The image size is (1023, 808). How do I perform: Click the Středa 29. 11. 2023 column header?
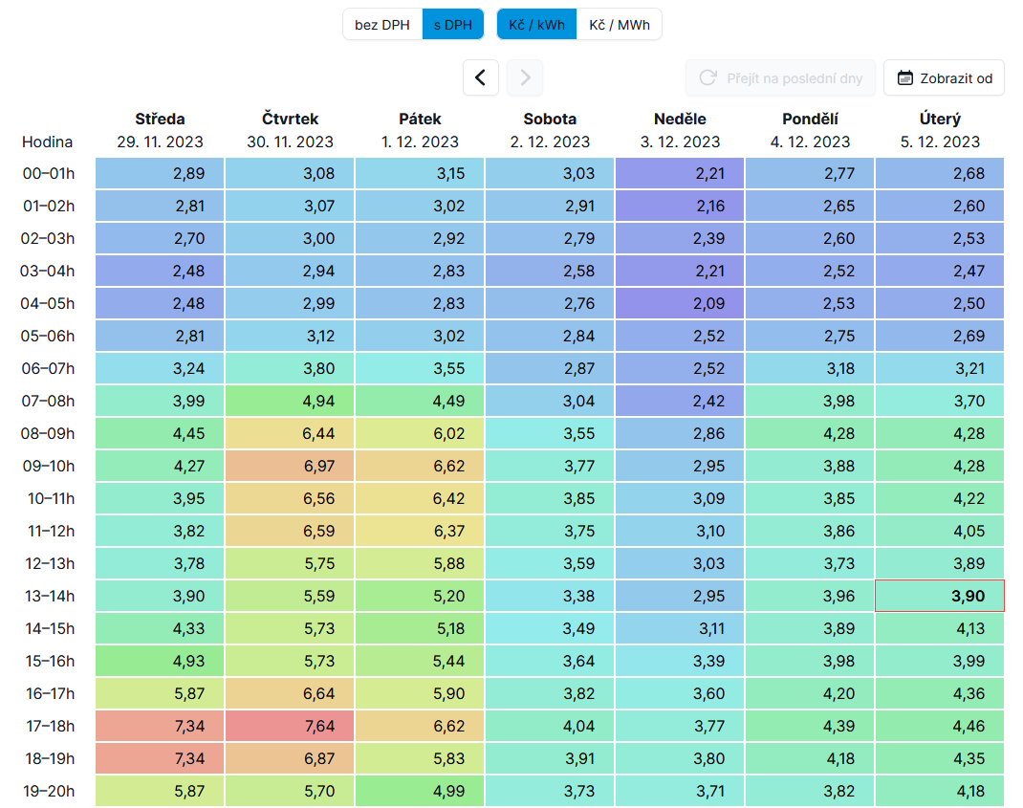(160, 130)
